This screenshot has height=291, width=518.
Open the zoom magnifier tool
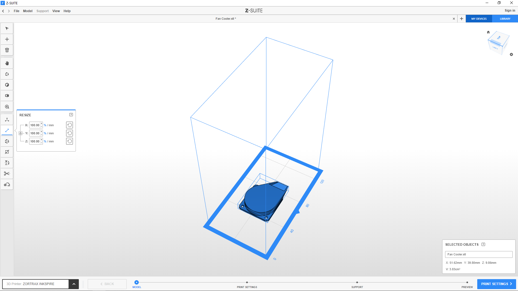(7, 107)
